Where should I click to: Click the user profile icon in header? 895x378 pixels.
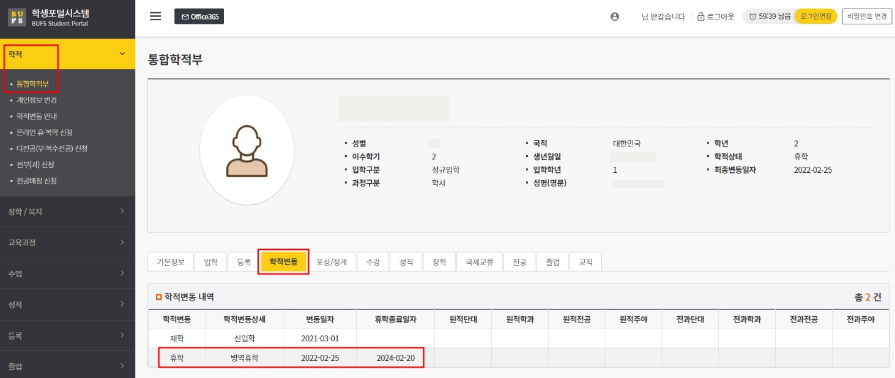(x=615, y=16)
